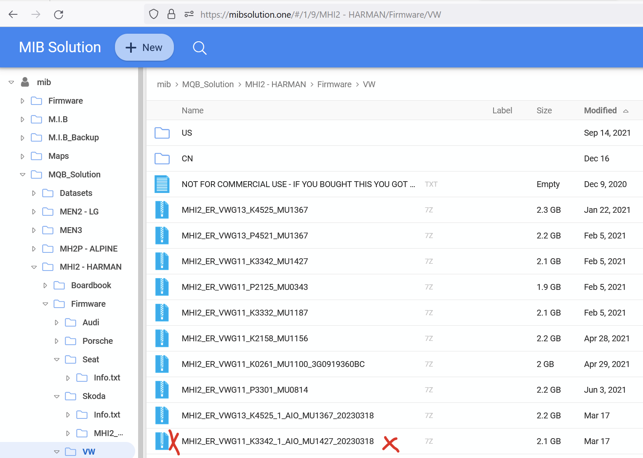Collapse the MQB_Solution tree node

point(23,175)
